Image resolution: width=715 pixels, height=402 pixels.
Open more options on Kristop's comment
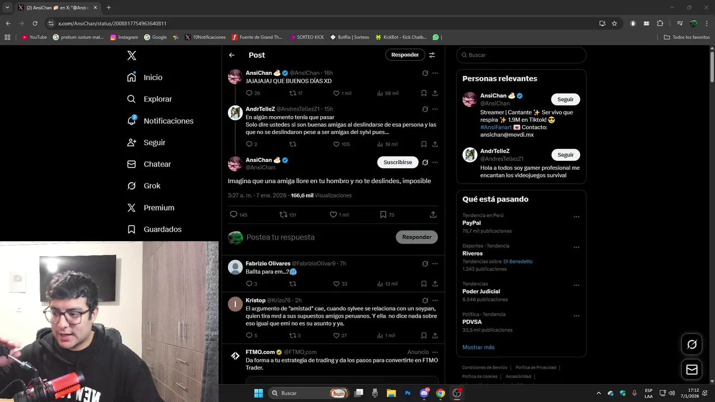435,300
